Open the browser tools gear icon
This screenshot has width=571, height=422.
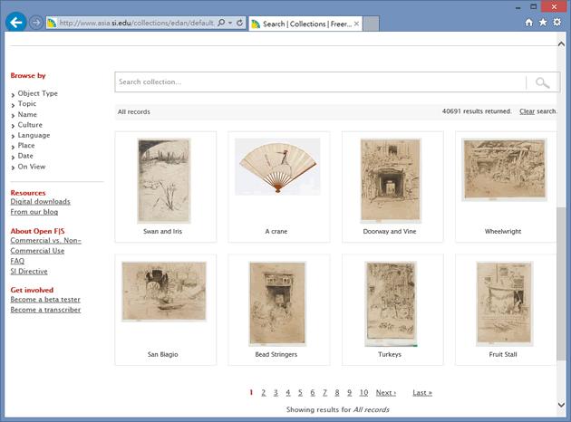point(556,23)
